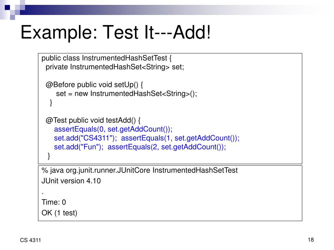Click the 'JUnit version 4.10' output line
The image size is (334, 250).
pos(71,181)
